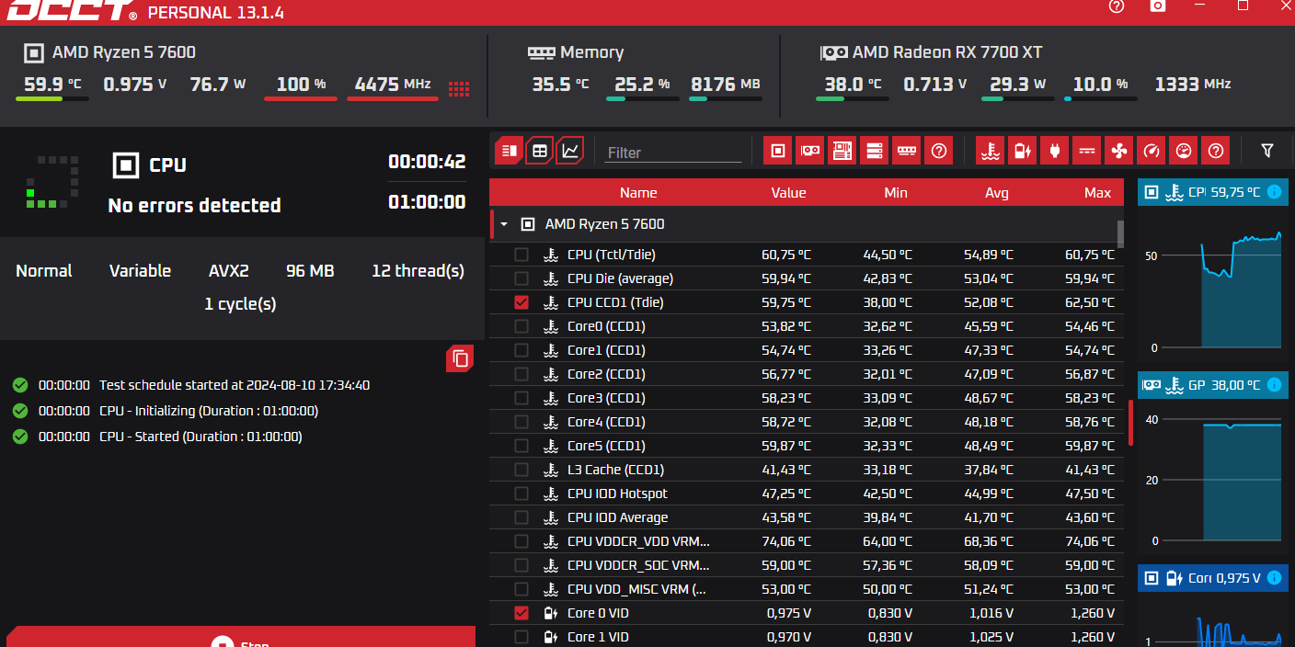Open the help icon in the title bar
The width and height of the screenshot is (1295, 647).
[x=1117, y=6]
